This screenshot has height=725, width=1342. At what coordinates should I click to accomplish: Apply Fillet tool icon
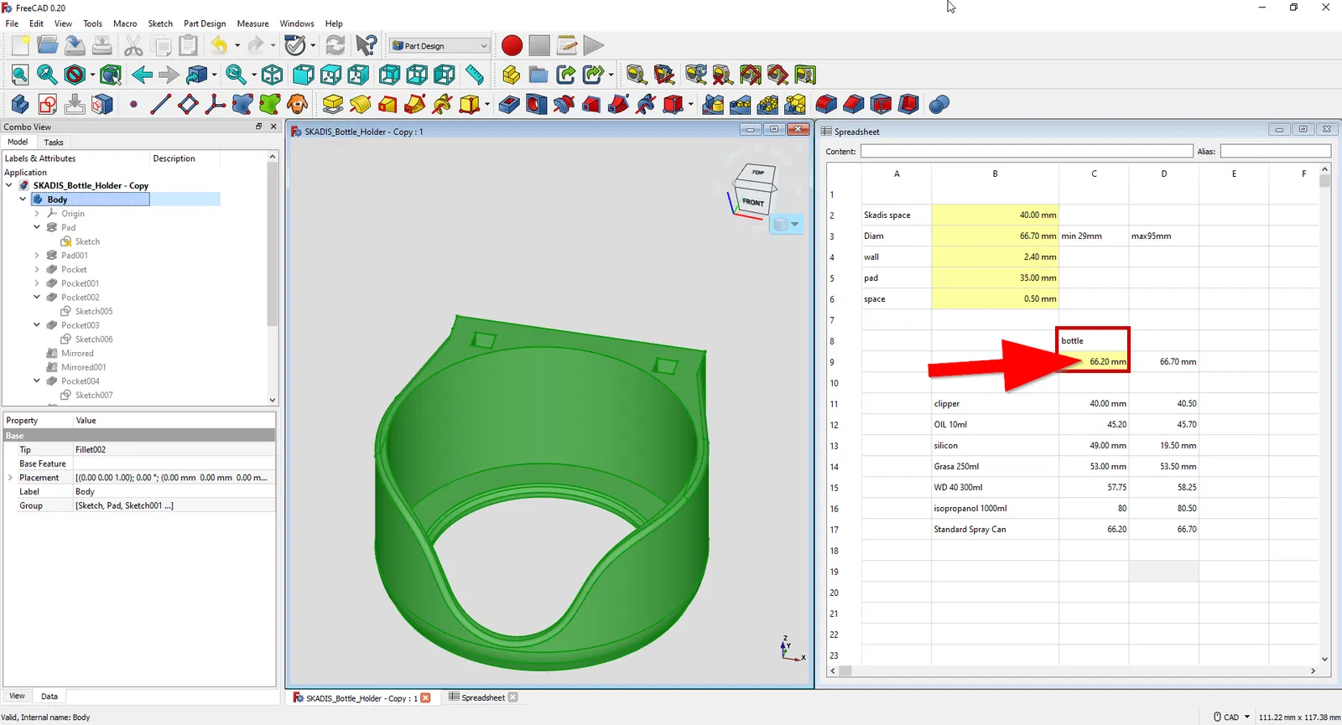(x=826, y=104)
